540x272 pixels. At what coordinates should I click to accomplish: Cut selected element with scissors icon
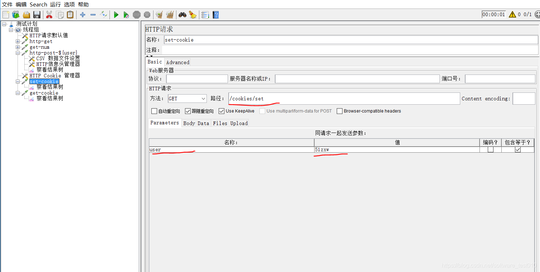click(x=49, y=15)
